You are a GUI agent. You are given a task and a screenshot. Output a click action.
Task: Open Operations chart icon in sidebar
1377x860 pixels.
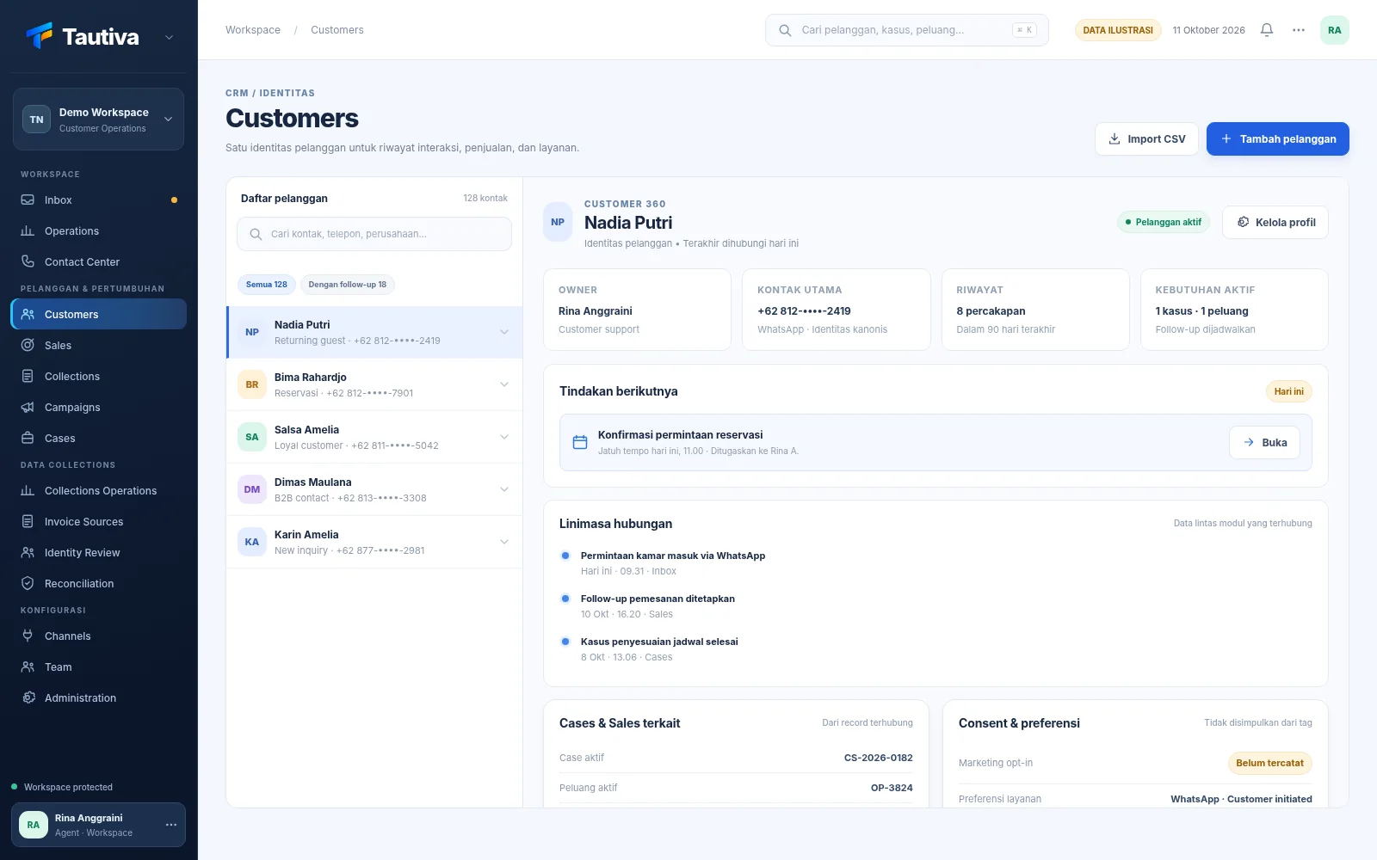pos(28,231)
